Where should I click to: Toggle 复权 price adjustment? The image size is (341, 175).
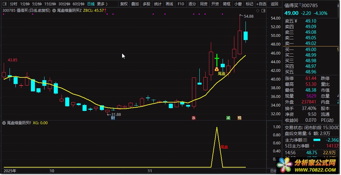124,4
